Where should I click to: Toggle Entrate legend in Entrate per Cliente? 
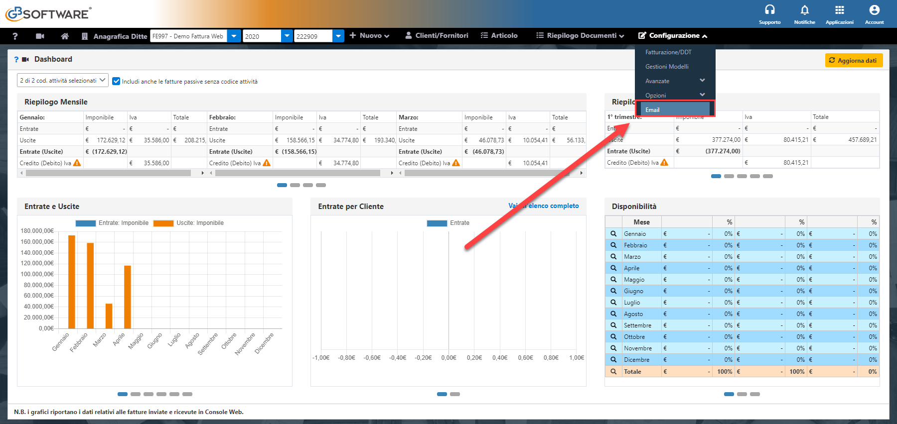click(x=448, y=223)
